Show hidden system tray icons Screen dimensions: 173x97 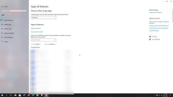click(155, 95)
